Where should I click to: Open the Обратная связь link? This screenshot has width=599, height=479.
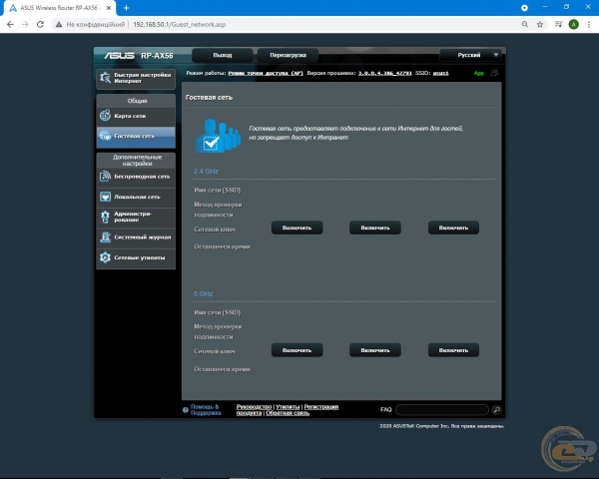click(288, 413)
